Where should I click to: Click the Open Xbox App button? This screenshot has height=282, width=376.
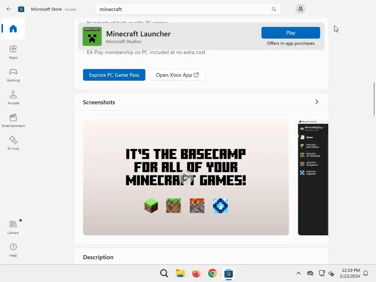tap(177, 75)
